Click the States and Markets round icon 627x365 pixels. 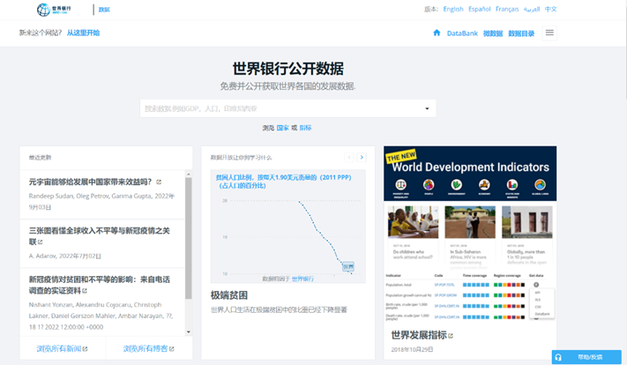(x=512, y=184)
